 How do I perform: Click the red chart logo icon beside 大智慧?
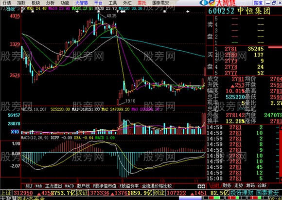212,3
